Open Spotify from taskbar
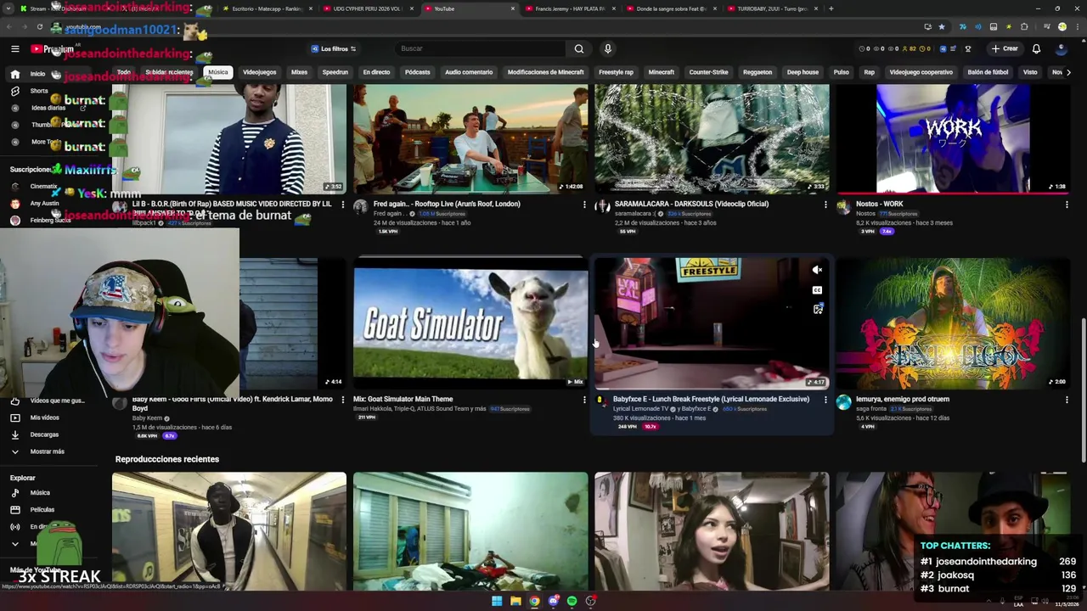Image resolution: width=1087 pixels, height=611 pixels. pos(572,602)
